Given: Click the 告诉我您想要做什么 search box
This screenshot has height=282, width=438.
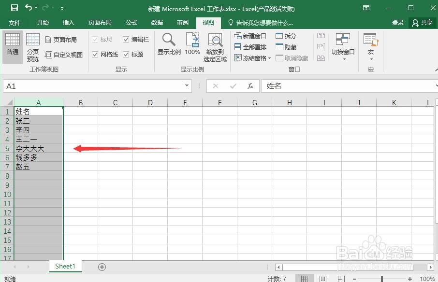Looking at the screenshot, I should pos(261,23).
